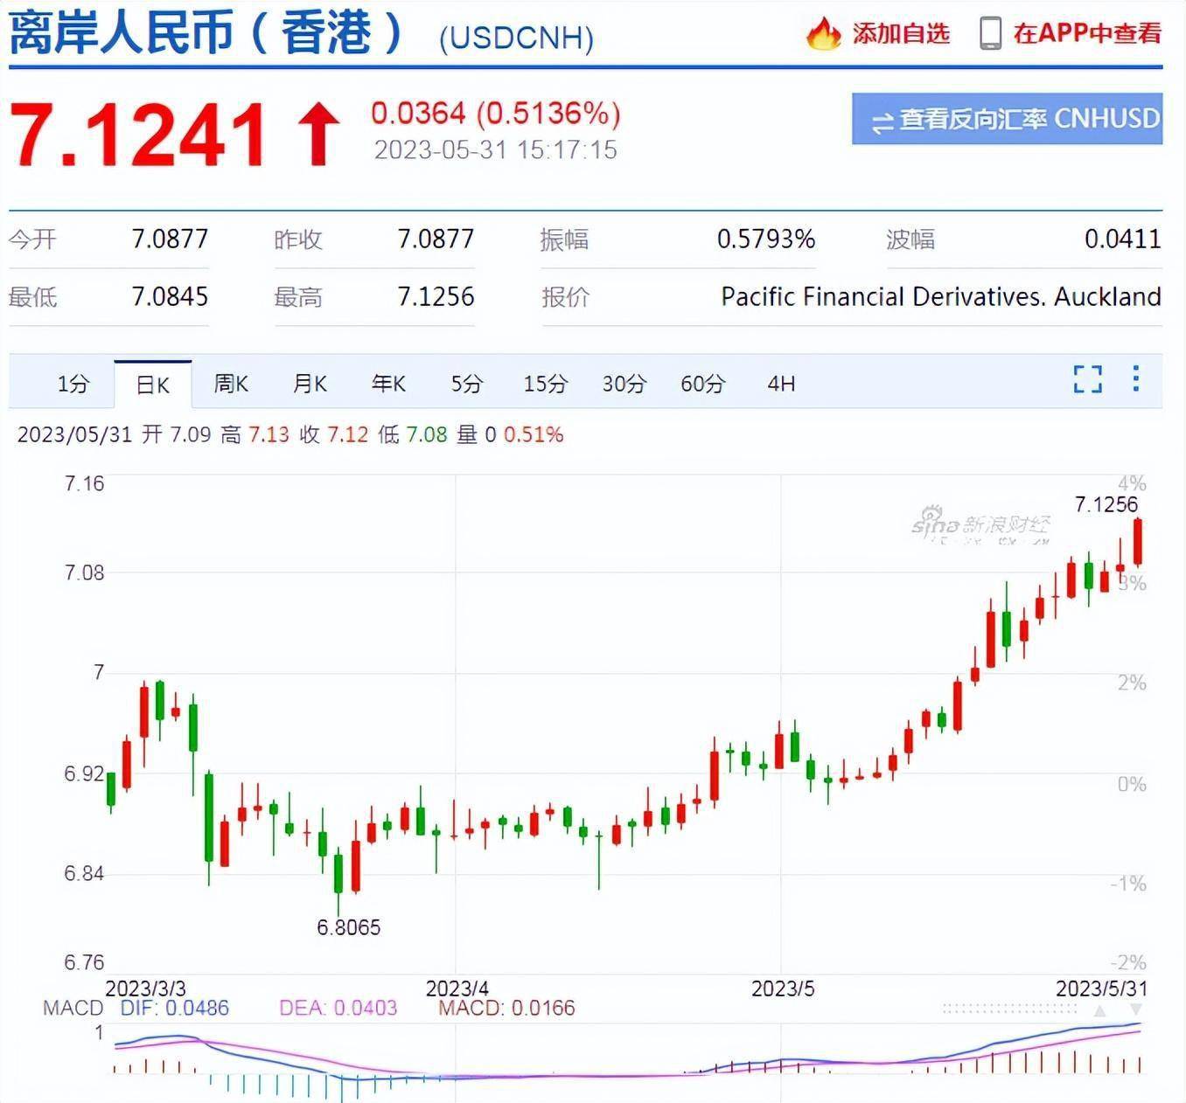Toggle the MACD indicator label
The image size is (1186, 1103).
pyautogui.click(x=74, y=1008)
